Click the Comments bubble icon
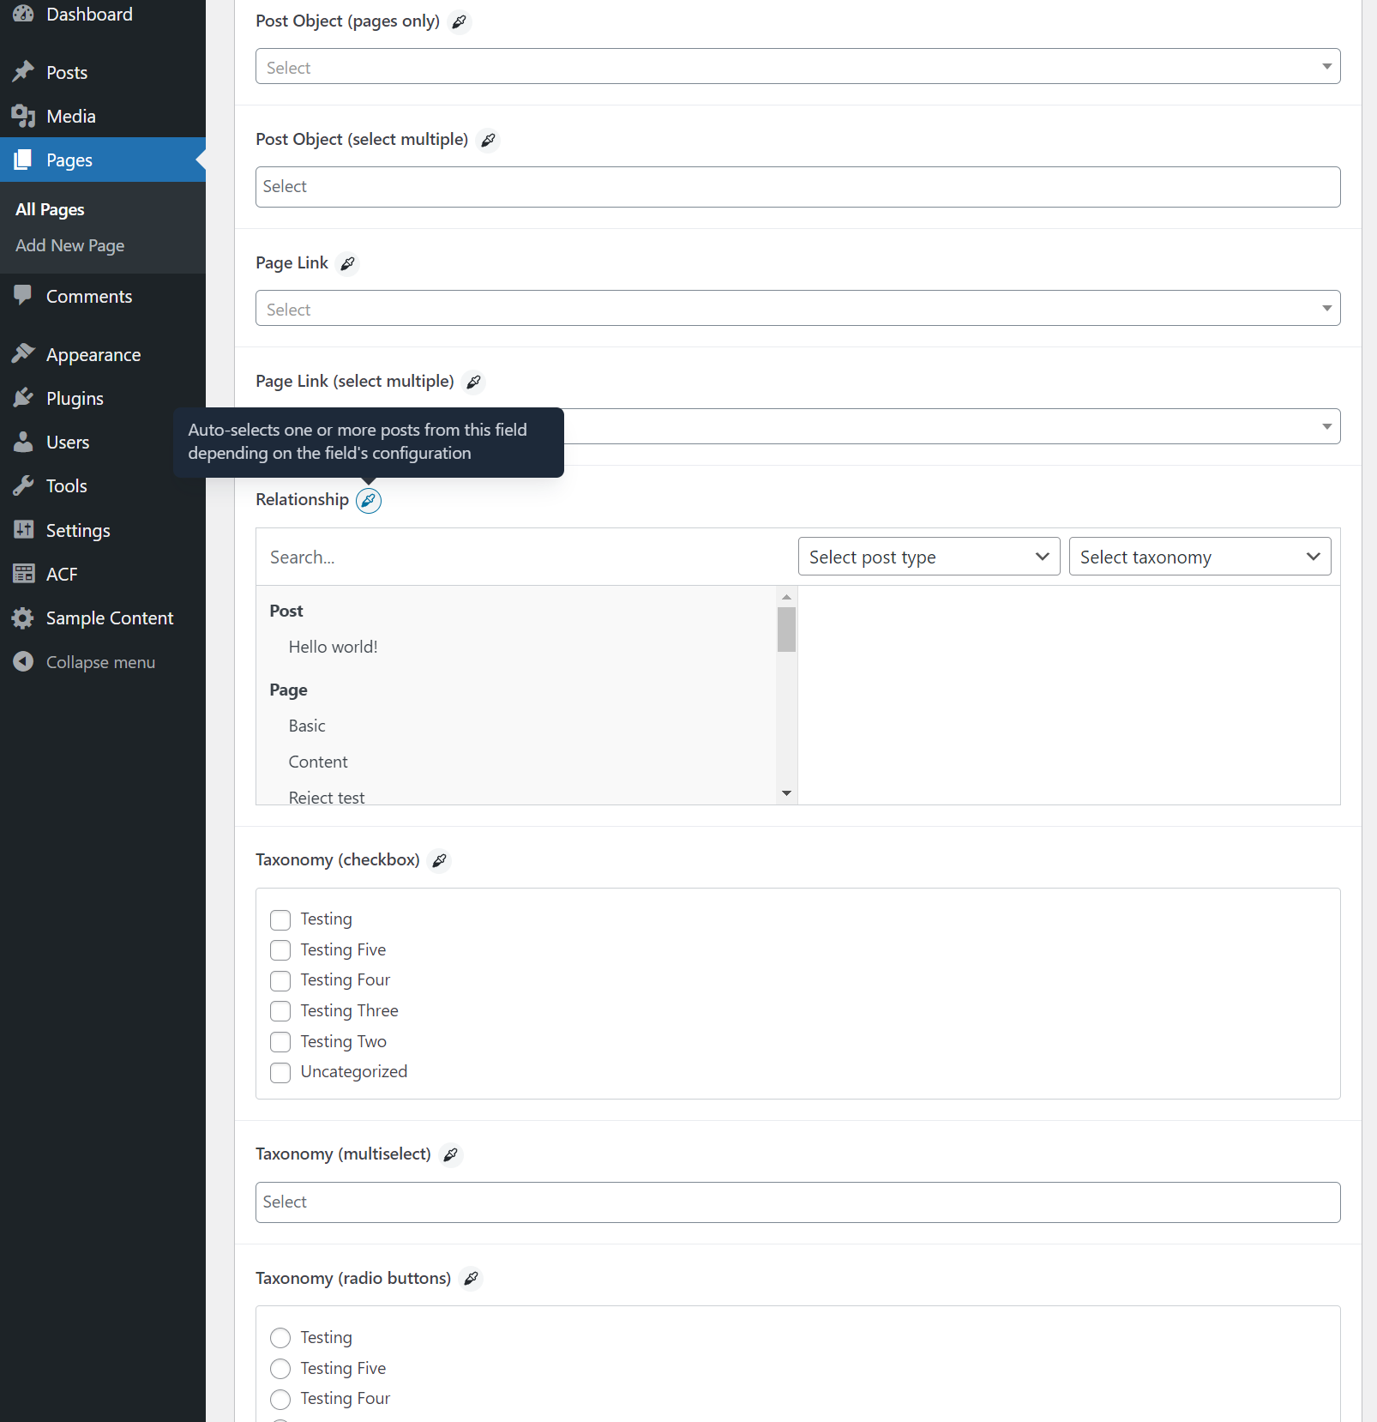 click(23, 296)
